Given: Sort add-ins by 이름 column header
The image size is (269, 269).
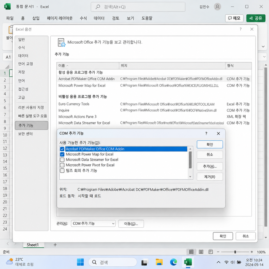Looking at the screenshot, I should 88,66.
